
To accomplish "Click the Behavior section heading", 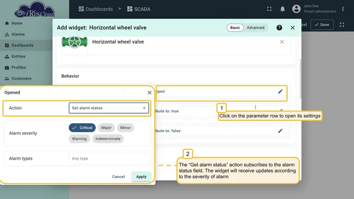I will tap(70, 76).
